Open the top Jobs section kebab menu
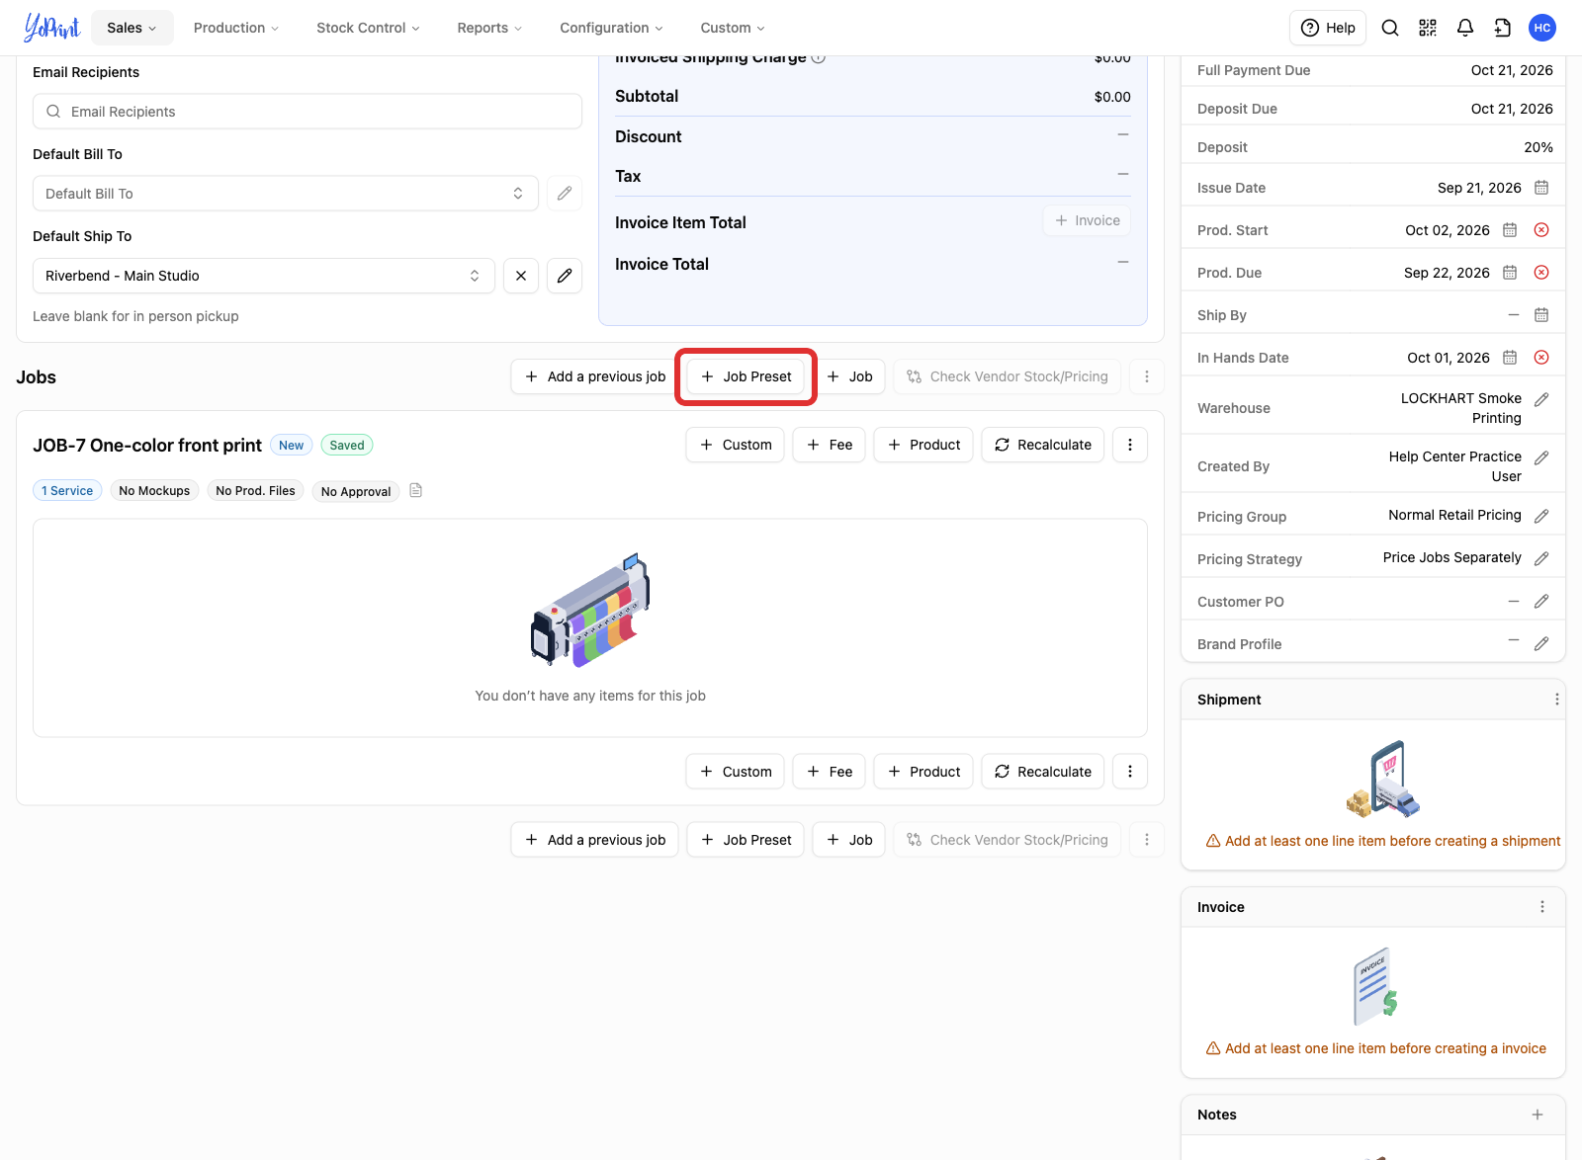Screen dimensions: 1582x1160 1147,376
